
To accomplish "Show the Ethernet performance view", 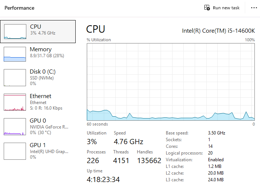I will point(40,96).
